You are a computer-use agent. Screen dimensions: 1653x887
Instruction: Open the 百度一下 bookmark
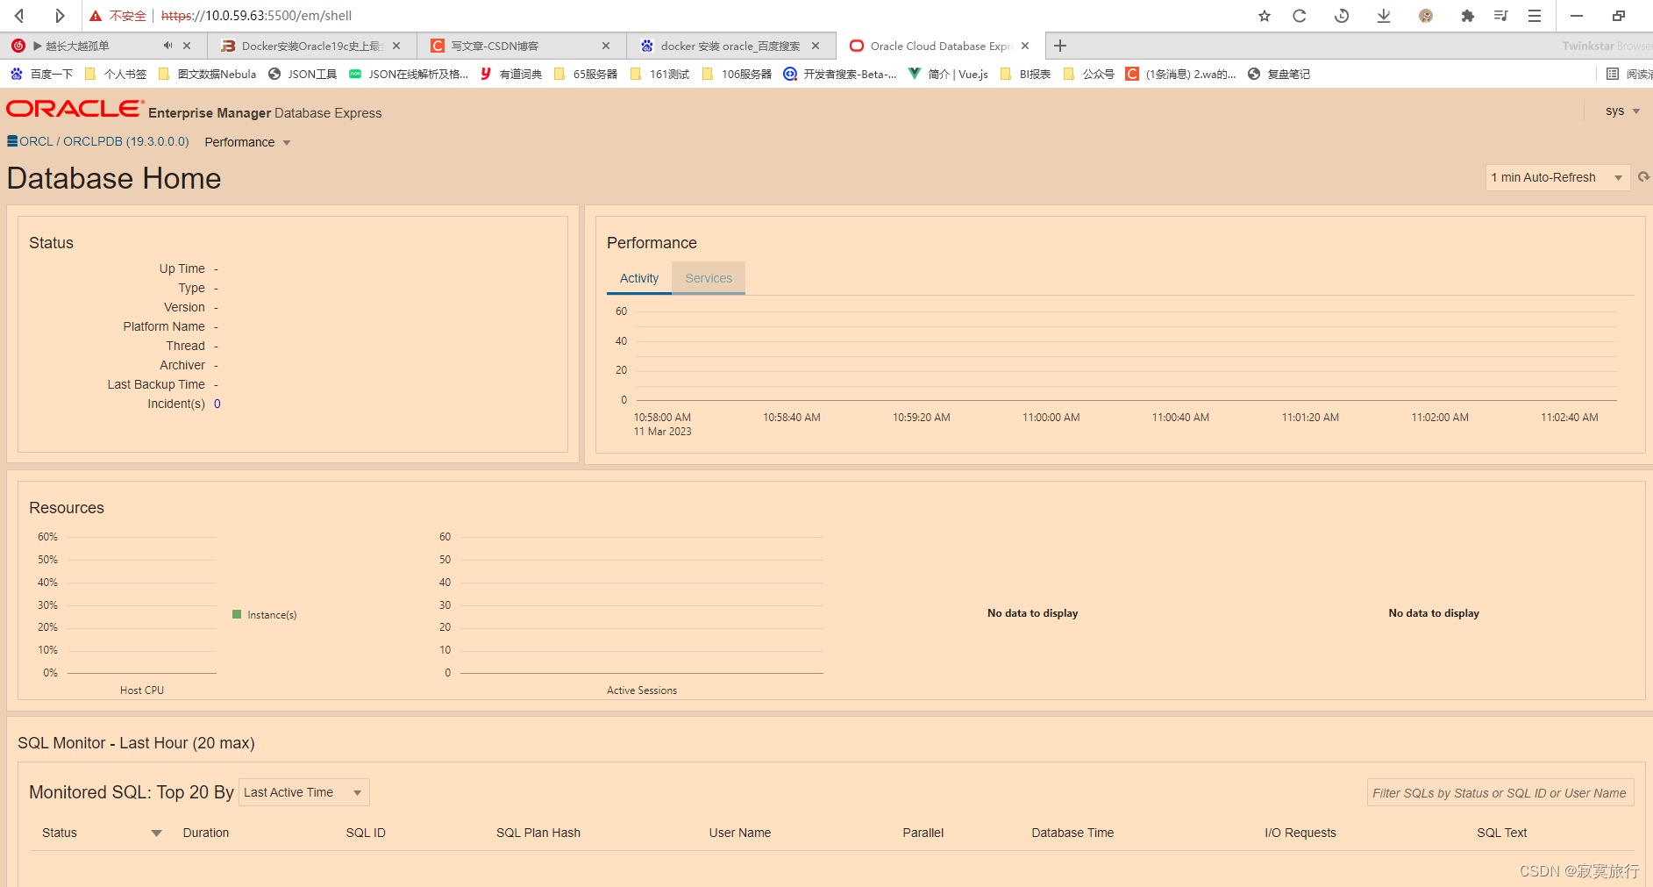41,74
